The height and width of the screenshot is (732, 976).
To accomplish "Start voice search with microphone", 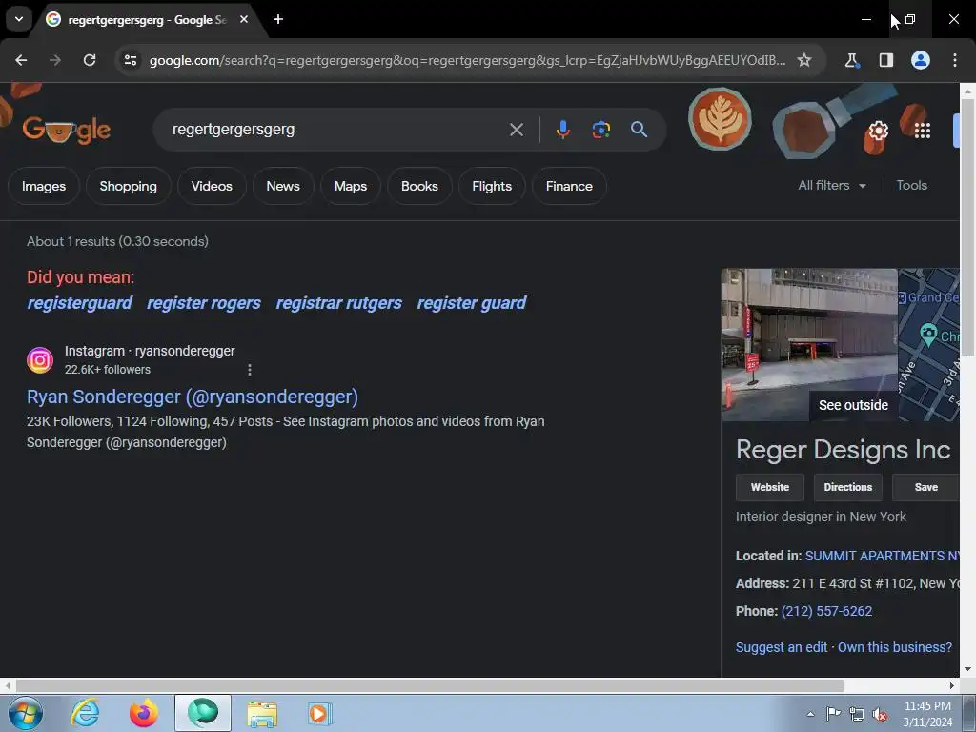I will pyautogui.click(x=562, y=130).
